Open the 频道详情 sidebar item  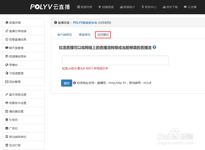click(x=23, y=23)
